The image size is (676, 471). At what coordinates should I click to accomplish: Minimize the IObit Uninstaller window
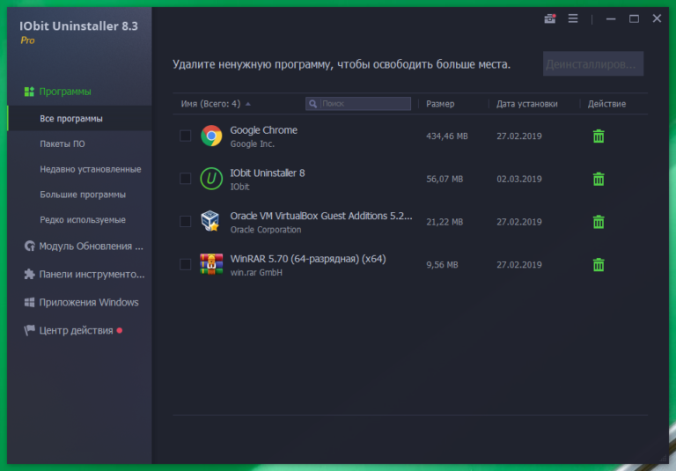(611, 18)
